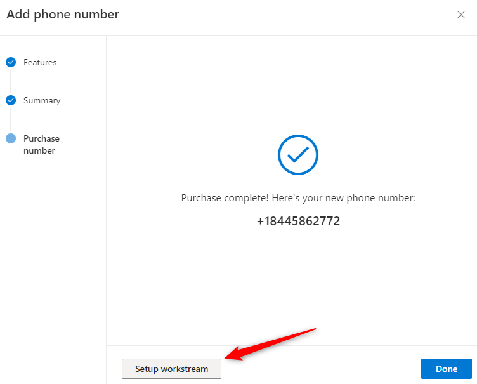Click the word 'number' under Purchase step
477x384 pixels.
point(39,151)
